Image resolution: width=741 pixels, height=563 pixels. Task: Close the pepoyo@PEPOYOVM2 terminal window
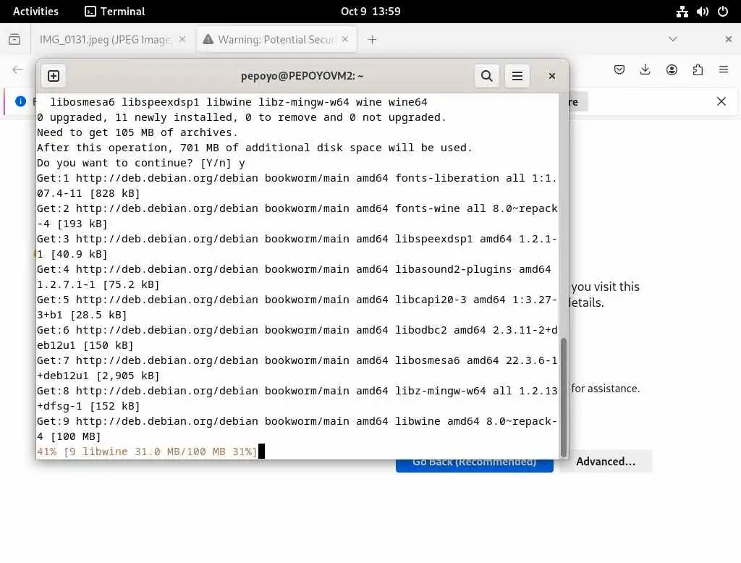click(551, 76)
